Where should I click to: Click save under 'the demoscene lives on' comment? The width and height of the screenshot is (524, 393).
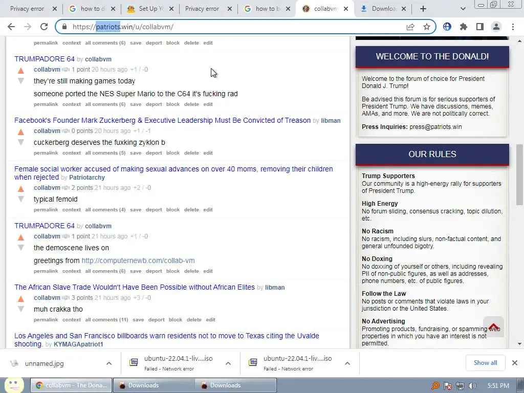coord(136,271)
